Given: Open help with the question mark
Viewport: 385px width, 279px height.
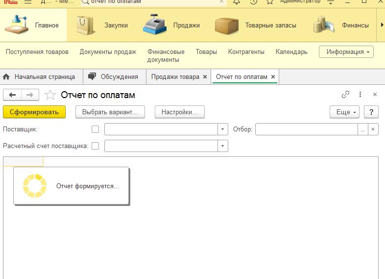Looking at the screenshot, I should [x=371, y=112].
